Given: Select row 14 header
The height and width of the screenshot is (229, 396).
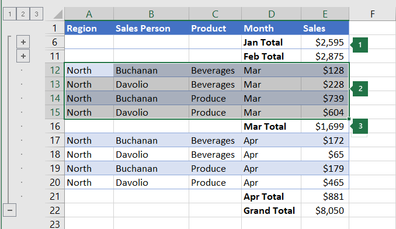Looking at the screenshot, I should click(x=54, y=98).
